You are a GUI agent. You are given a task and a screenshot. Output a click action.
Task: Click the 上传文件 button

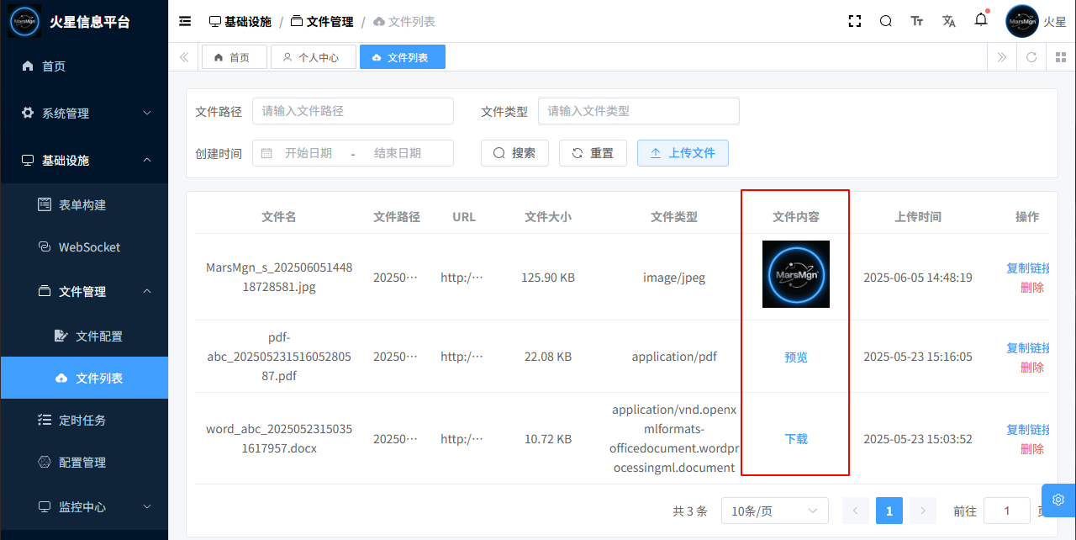click(x=683, y=153)
